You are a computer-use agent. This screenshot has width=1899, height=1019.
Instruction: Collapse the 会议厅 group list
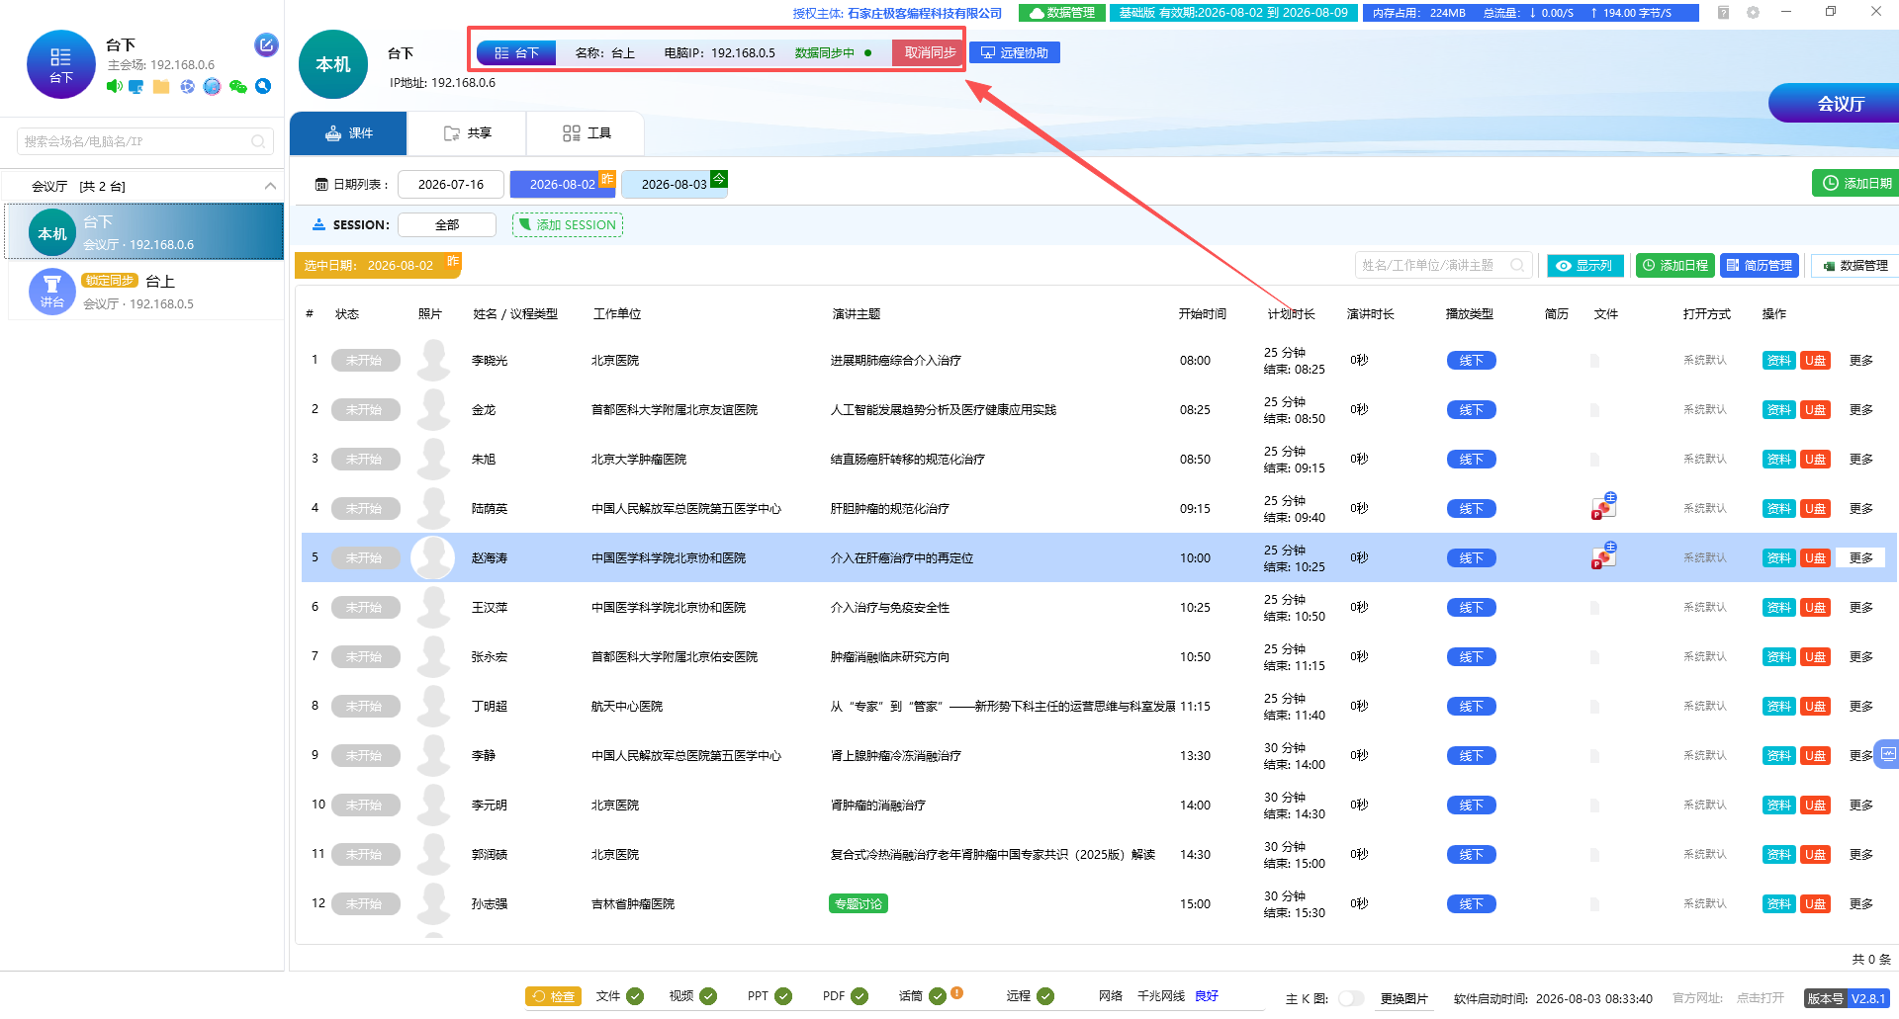[270, 186]
